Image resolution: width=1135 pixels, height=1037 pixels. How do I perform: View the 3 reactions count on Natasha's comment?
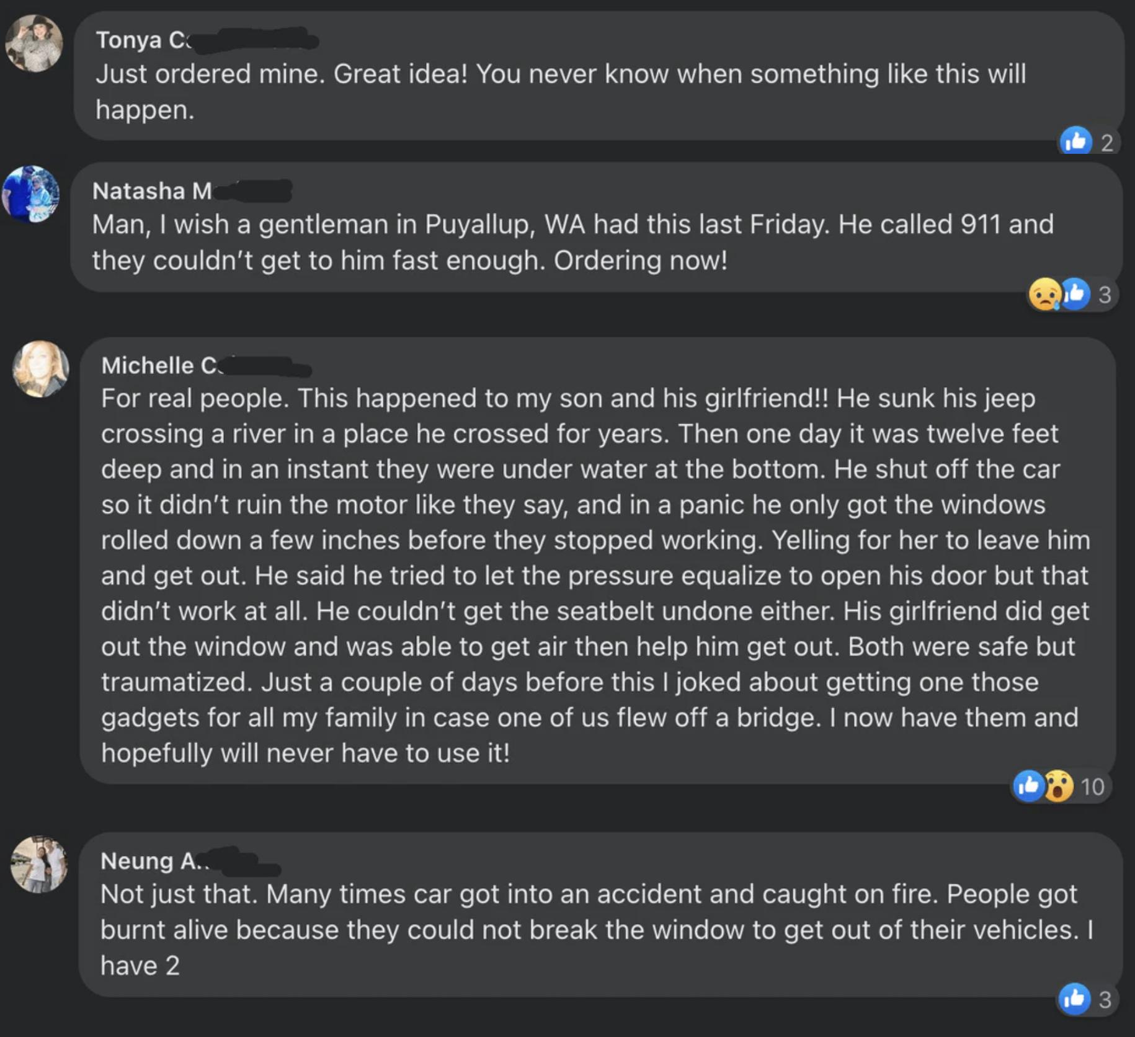[x=1105, y=295]
